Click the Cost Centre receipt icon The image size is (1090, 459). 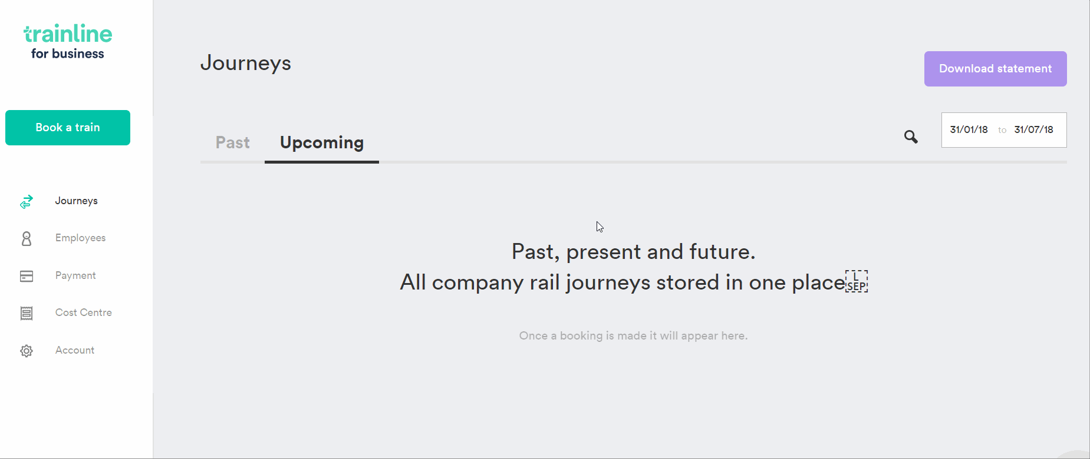27,313
